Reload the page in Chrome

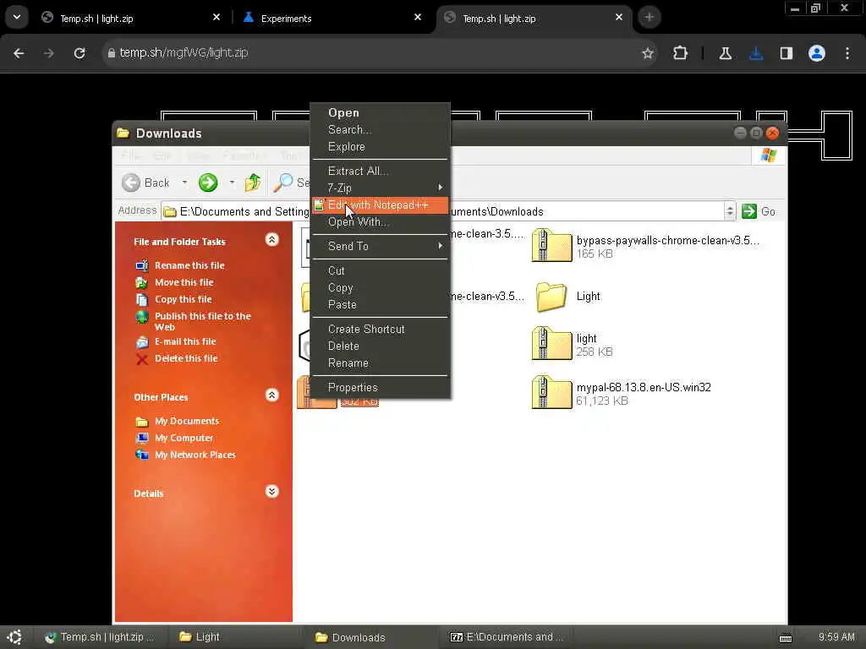(79, 53)
